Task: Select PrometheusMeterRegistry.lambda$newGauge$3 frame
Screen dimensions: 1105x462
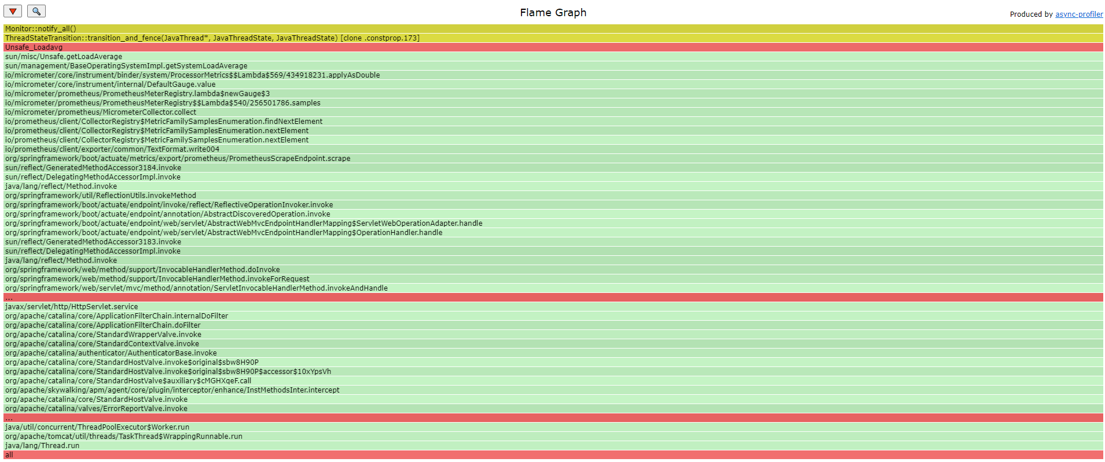Action: [x=553, y=94]
